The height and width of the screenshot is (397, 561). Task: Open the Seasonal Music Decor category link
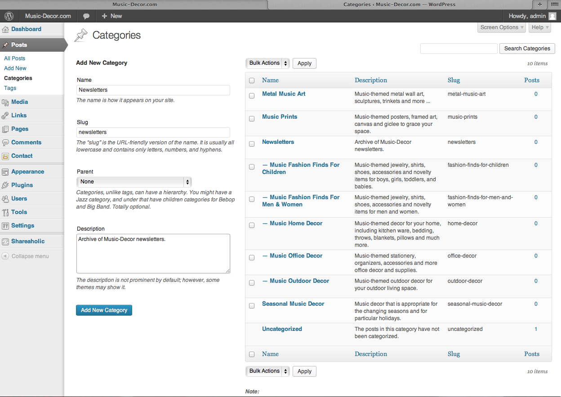pyautogui.click(x=293, y=304)
